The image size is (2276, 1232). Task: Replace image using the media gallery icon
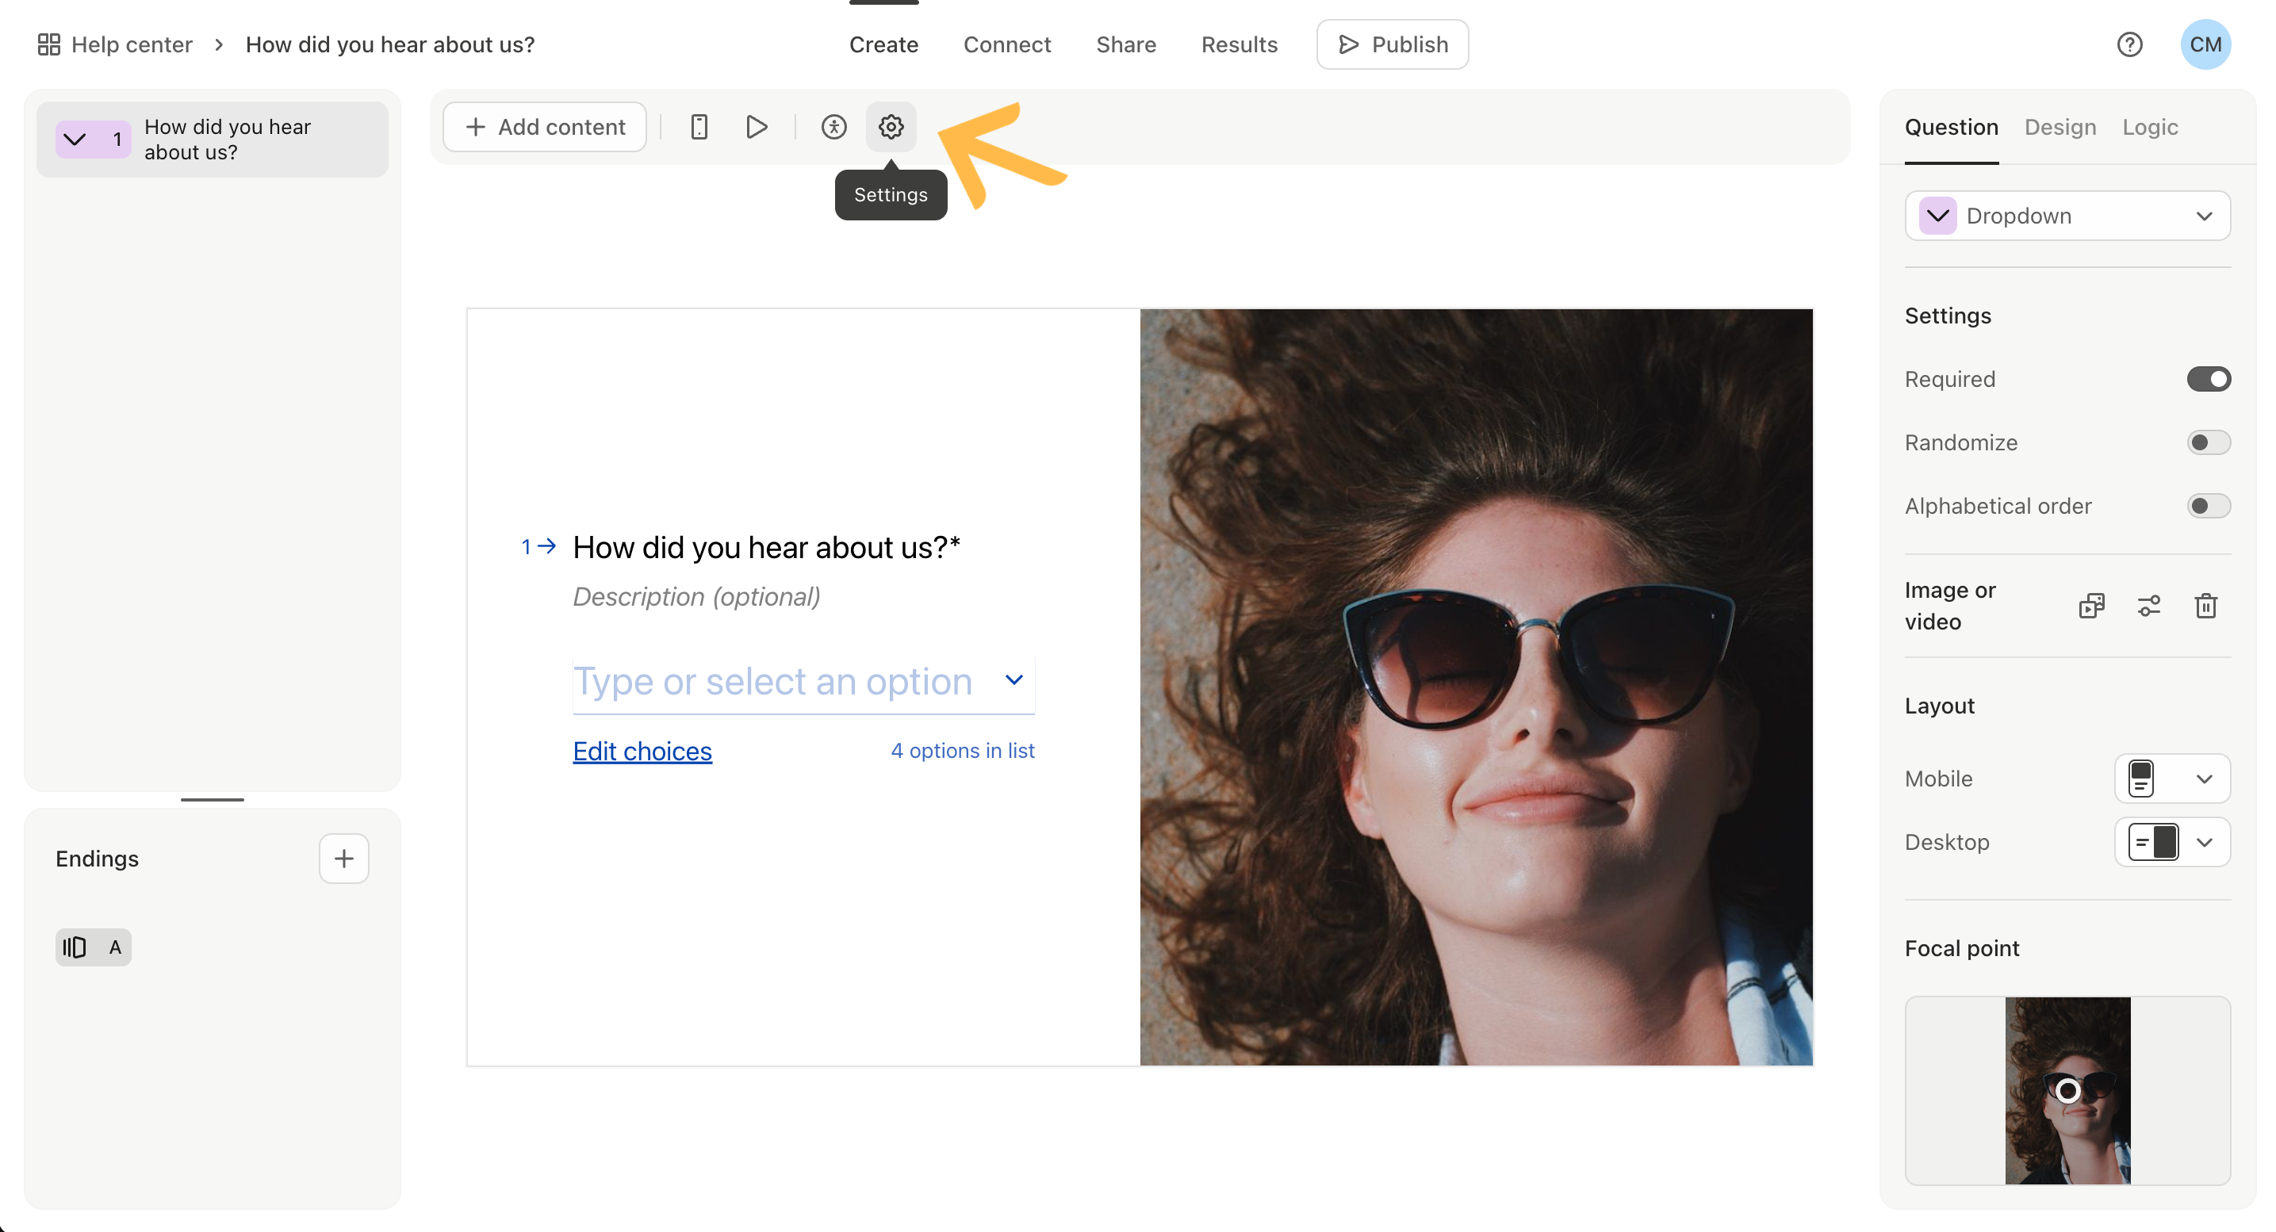click(x=2091, y=606)
